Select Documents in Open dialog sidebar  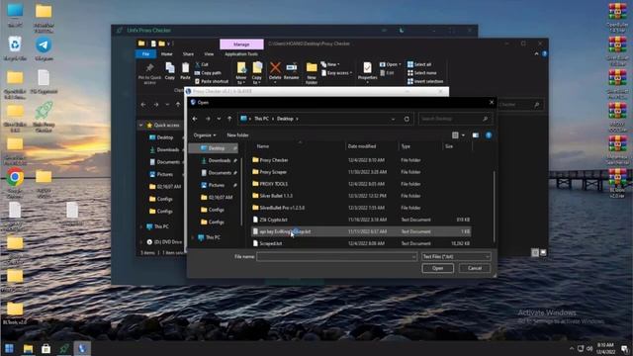[x=220, y=173]
